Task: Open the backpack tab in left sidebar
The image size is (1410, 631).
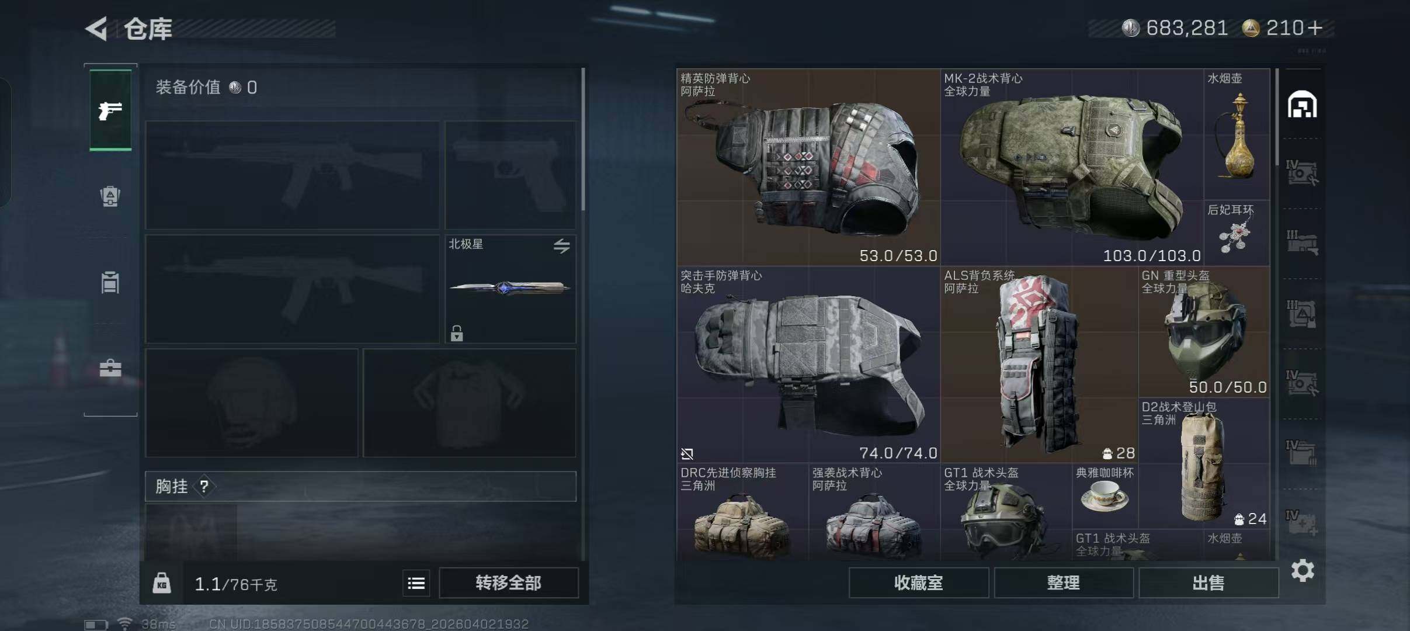Action: point(110,196)
